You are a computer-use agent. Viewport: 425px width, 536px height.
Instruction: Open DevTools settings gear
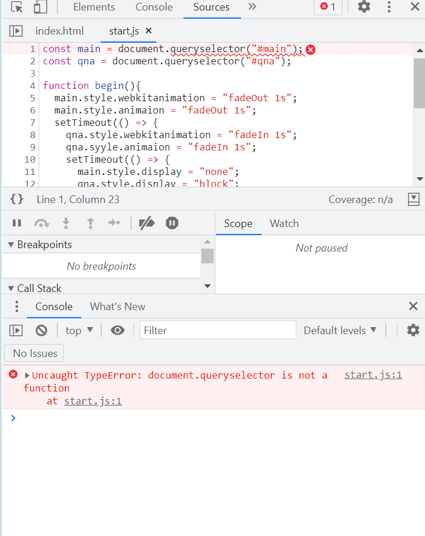click(x=364, y=7)
